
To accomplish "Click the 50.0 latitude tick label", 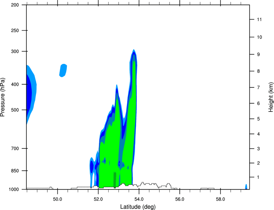I will 57,199.
